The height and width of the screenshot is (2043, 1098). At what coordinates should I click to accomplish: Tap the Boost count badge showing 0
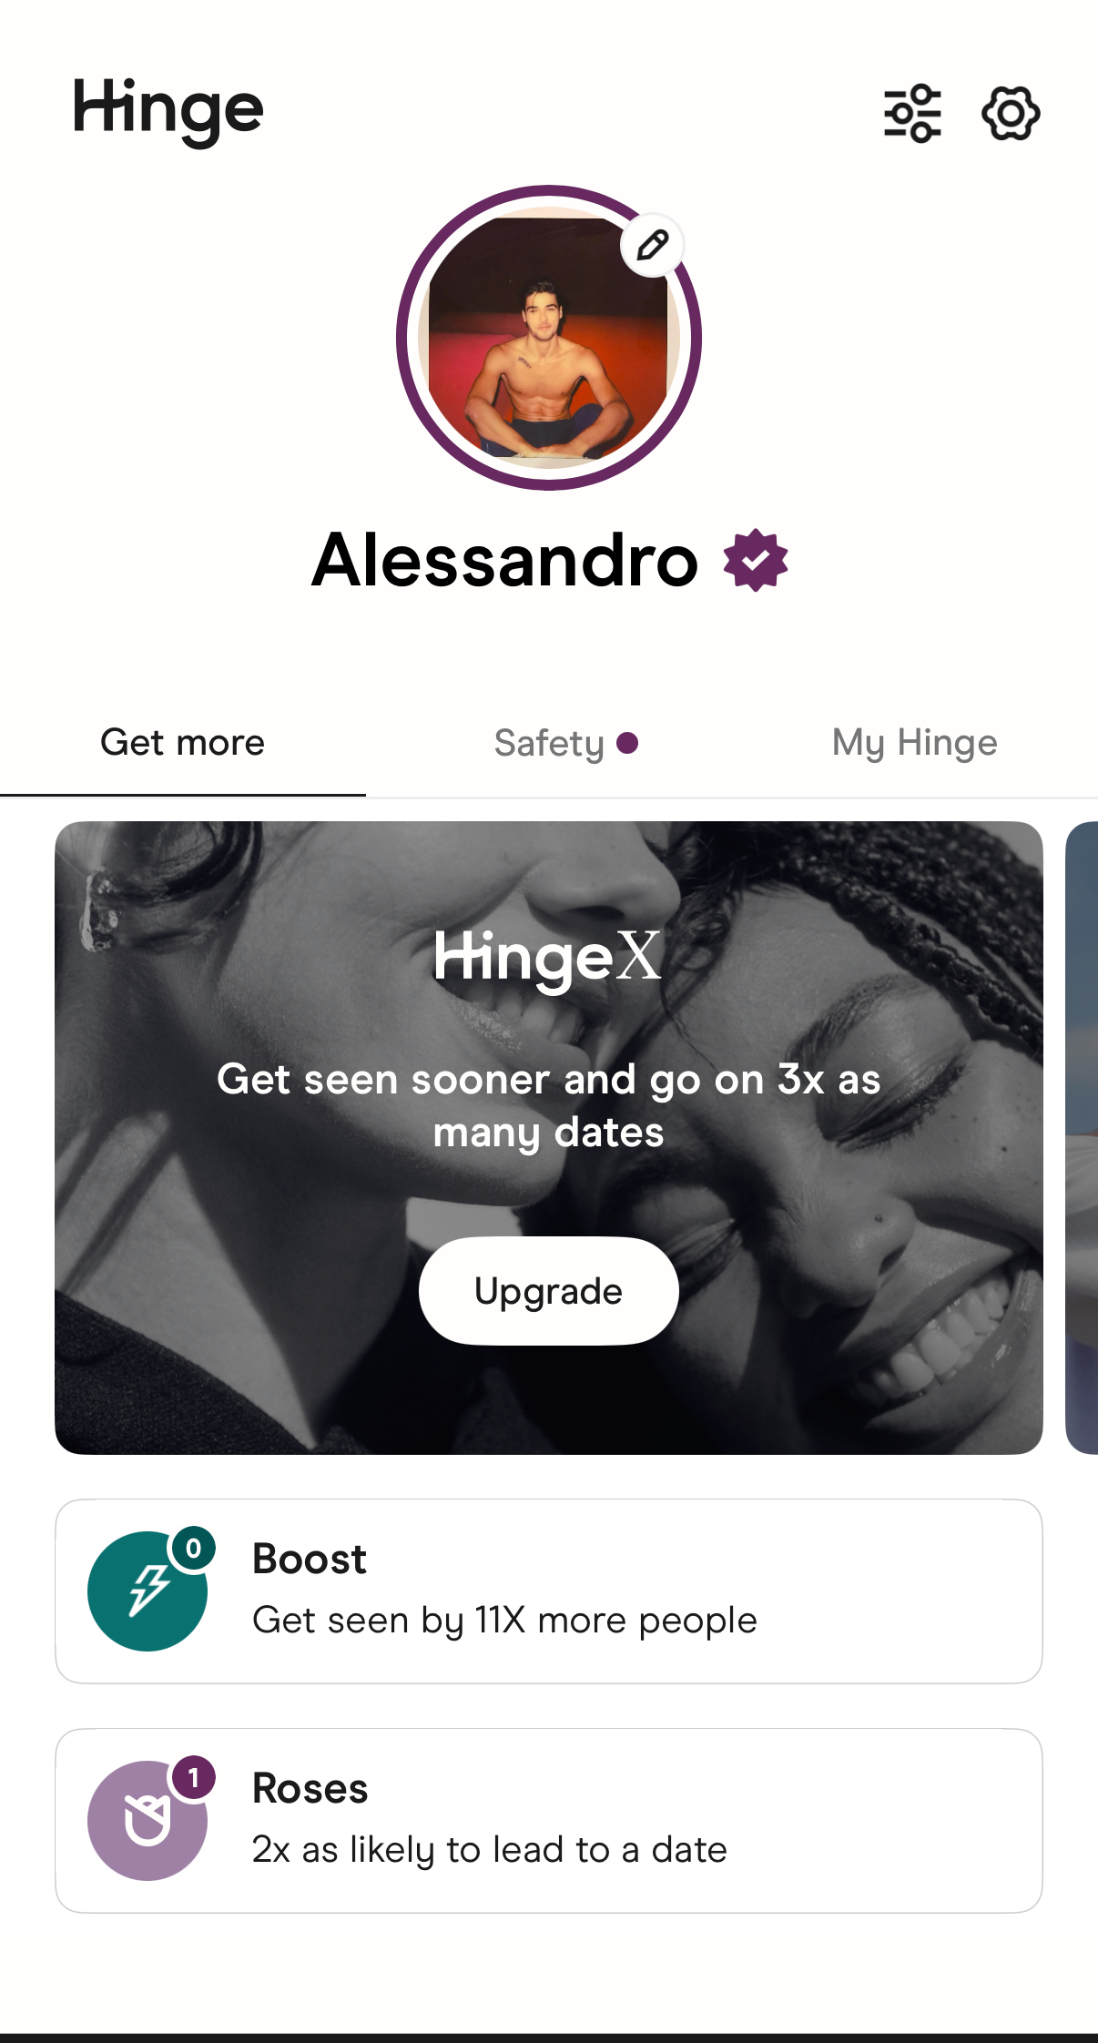(x=193, y=1549)
